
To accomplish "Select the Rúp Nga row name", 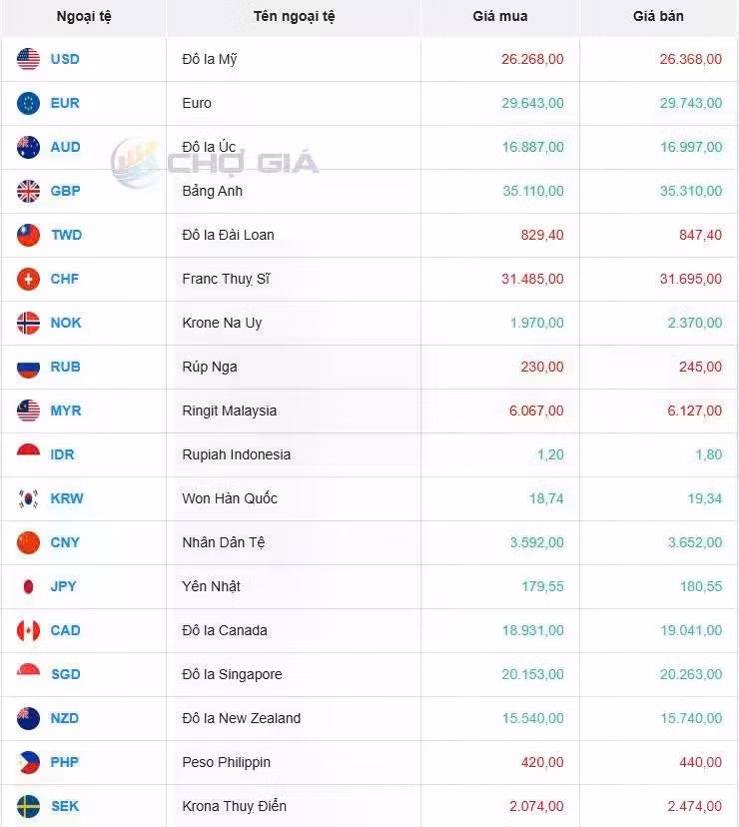I will coord(210,368).
